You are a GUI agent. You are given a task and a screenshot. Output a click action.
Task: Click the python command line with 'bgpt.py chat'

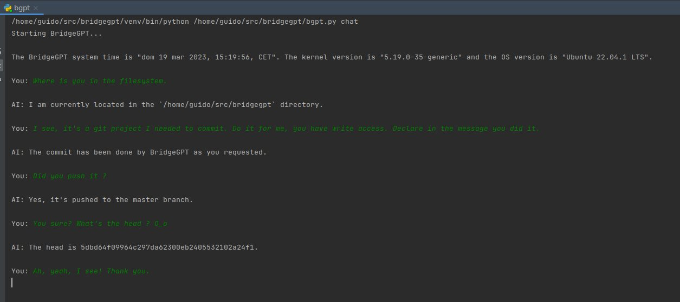coord(185,22)
